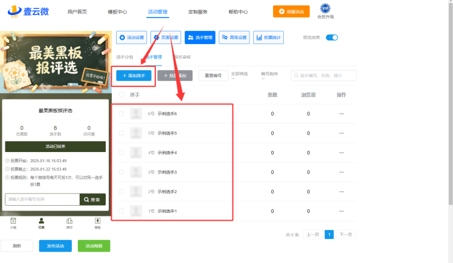Tick the select-all checkbox in table header

121,95
